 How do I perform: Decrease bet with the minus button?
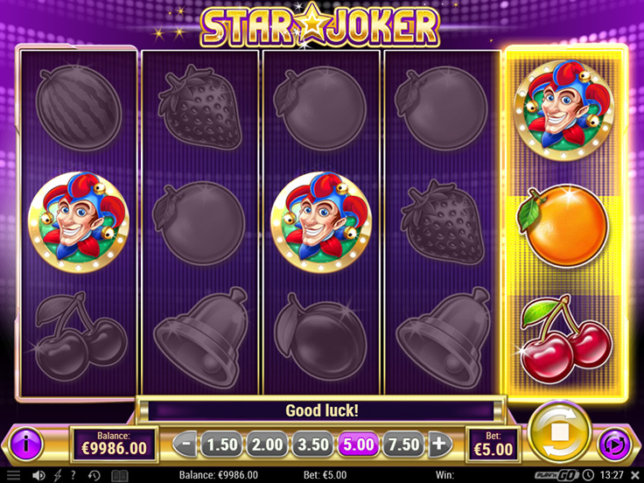(185, 444)
